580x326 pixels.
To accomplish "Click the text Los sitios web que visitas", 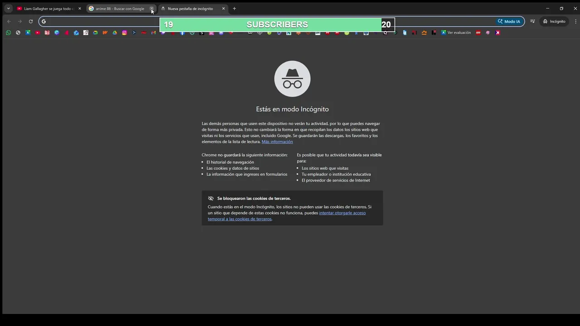I will coord(325,168).
